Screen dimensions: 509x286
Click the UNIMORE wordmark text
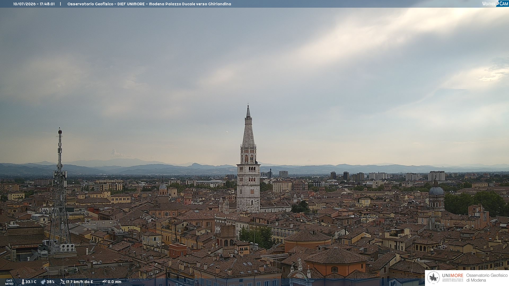point(453,275)
